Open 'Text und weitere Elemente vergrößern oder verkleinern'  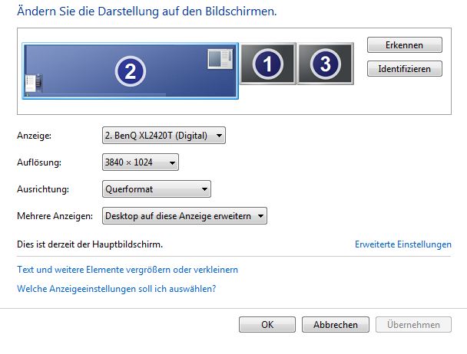pos(128,270)
